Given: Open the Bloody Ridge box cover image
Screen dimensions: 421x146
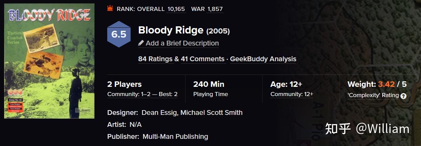Looking at the screenshot, I should coord(49,61).
